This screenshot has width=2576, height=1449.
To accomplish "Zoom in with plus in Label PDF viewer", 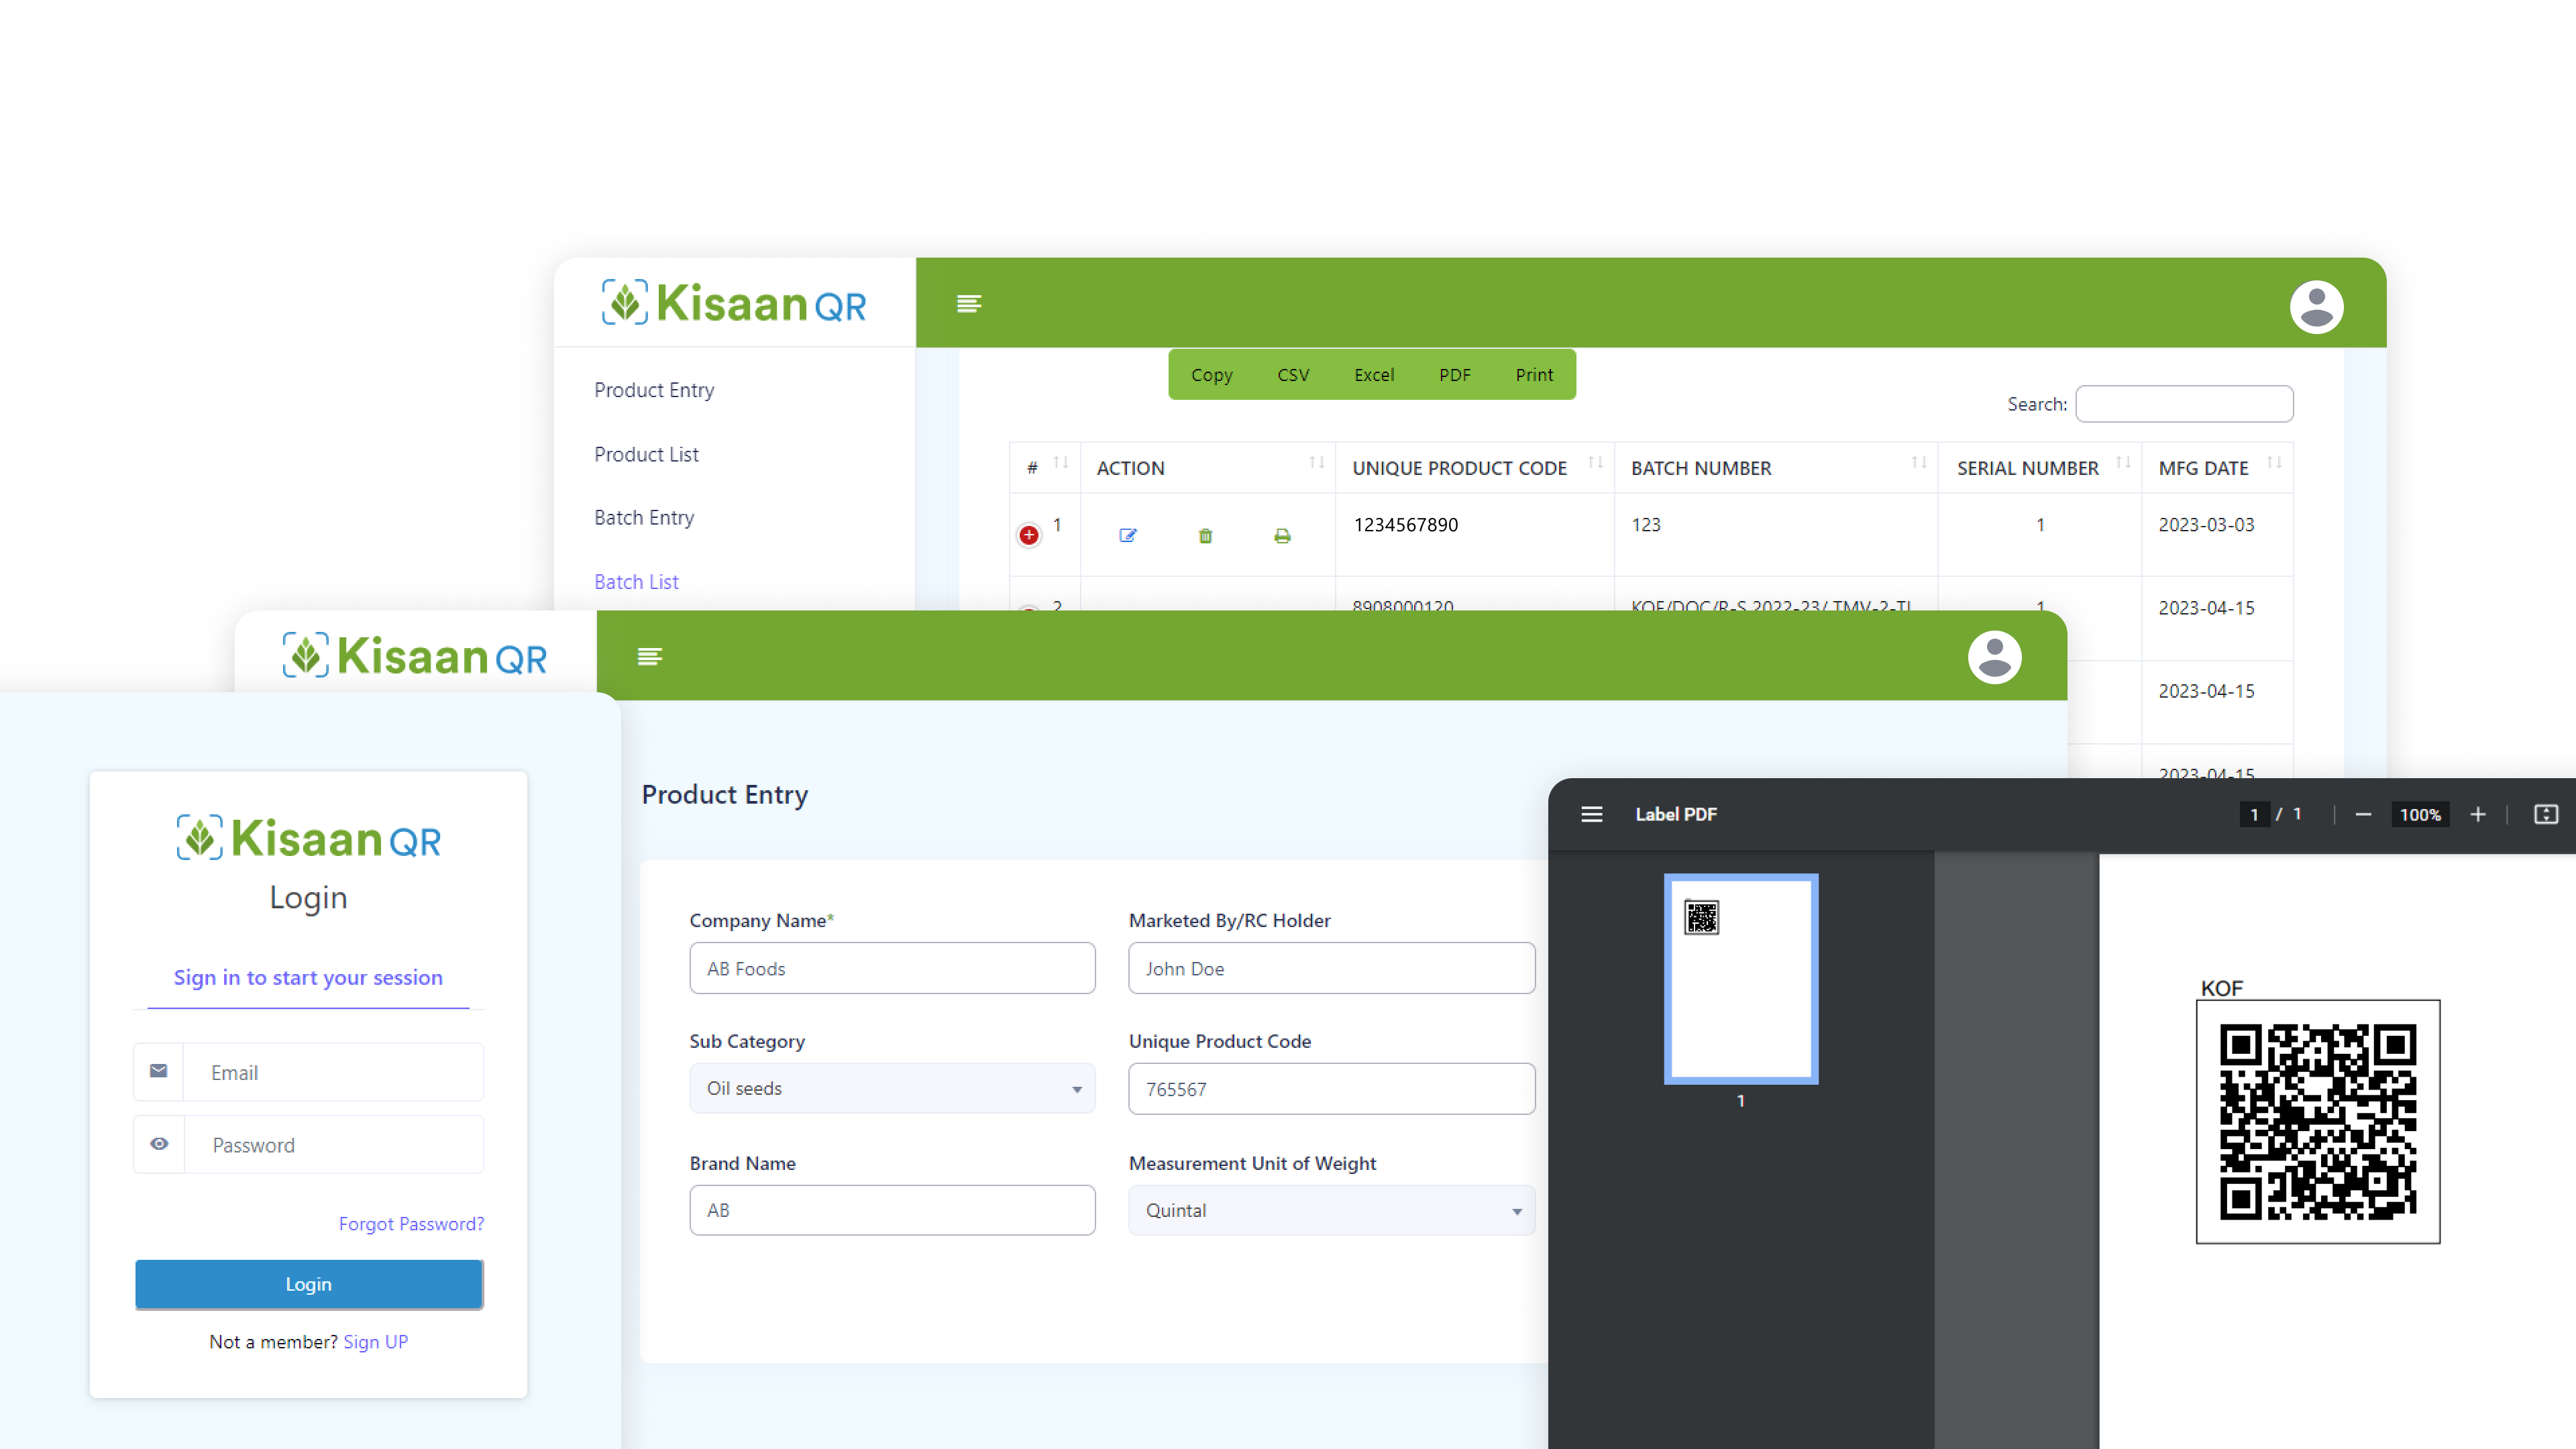I will click(2477, 814).
